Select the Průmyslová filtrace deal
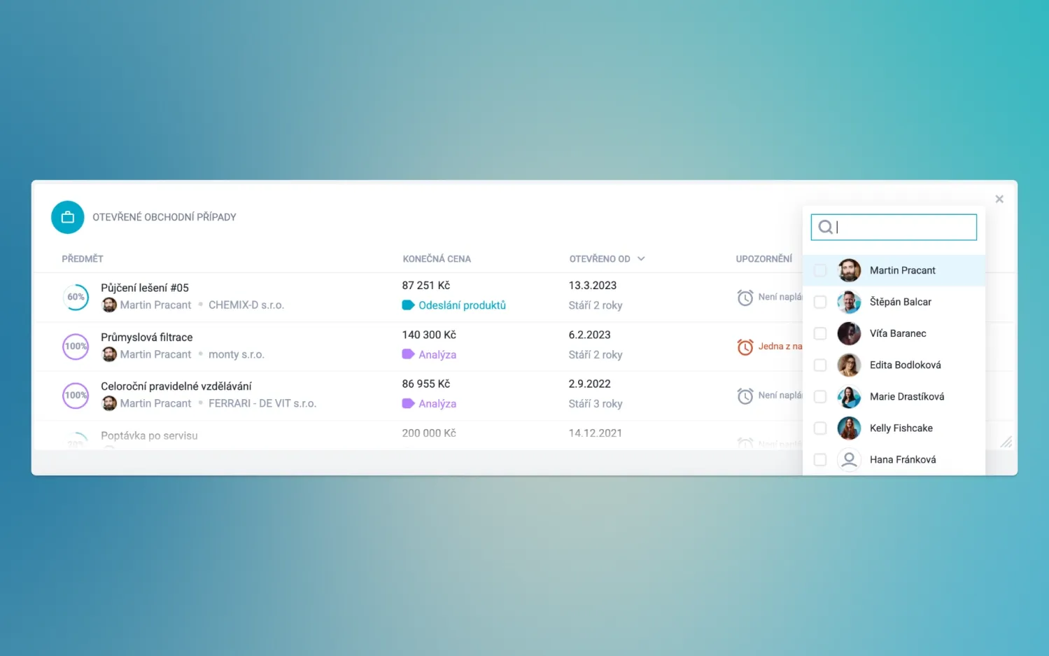This screenshot has width=1049, height=656. 146,337
